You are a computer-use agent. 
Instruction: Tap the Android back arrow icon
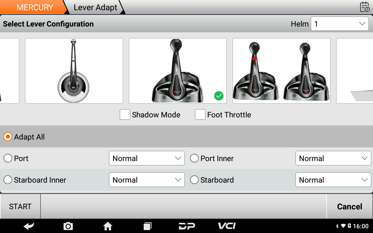(x=29, y=226)
